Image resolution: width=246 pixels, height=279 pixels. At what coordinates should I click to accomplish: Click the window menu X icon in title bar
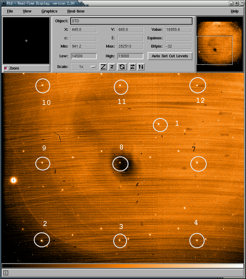coord(4,3)
